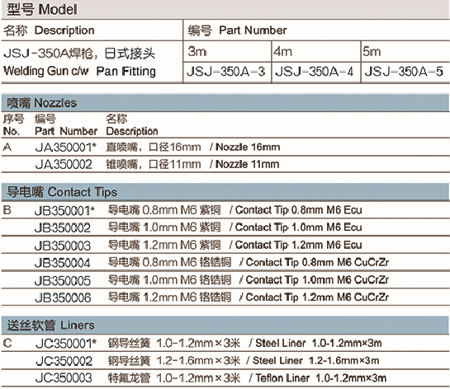This screenshot has width=450, height=389.
Task: Click JB350004 Contact Tip 0.8mm CuCrZr row
Action: 225,263
